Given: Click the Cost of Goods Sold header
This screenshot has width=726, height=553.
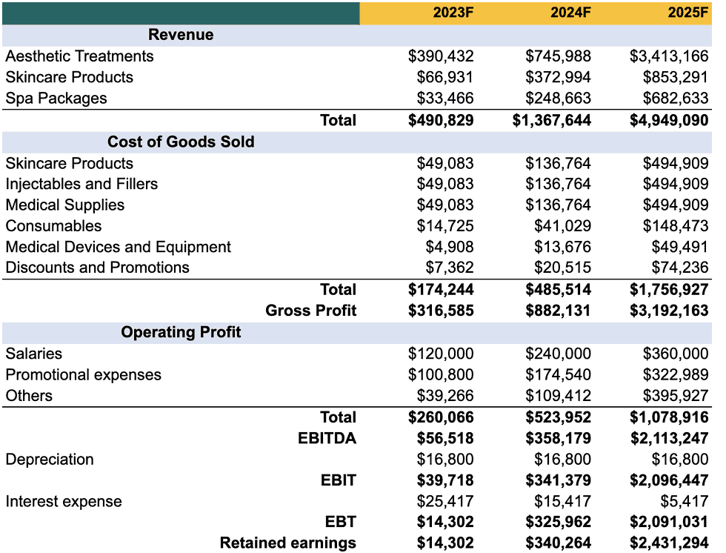Looking at the screenshot, I should [x=181, y=142].
